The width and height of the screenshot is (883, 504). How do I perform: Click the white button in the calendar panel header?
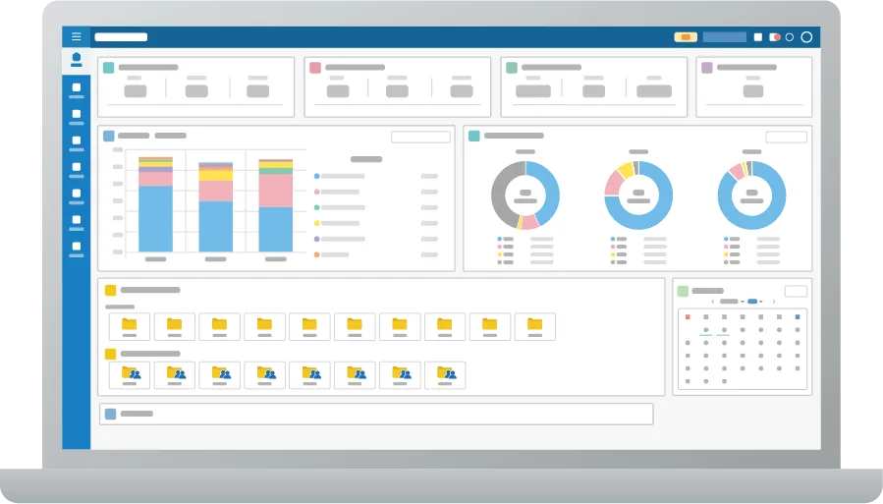coord(796,291)
